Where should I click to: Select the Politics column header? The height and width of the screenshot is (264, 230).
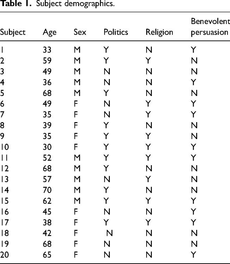click(116, 32)
